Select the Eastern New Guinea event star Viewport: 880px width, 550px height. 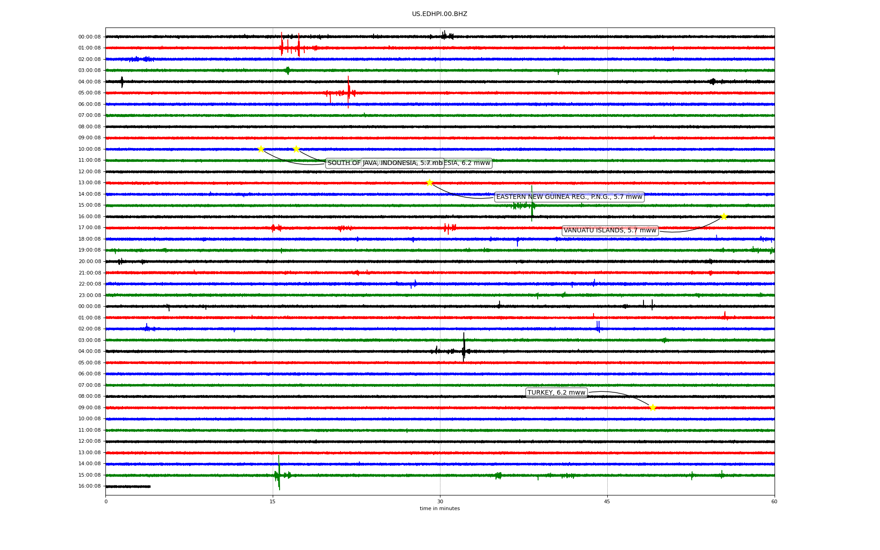pos(429,182)
